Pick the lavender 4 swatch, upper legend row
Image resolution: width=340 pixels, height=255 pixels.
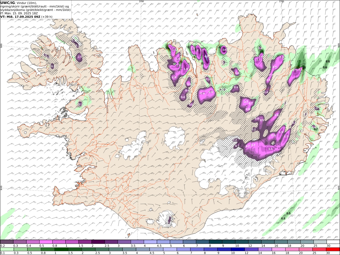pos(150,242)
